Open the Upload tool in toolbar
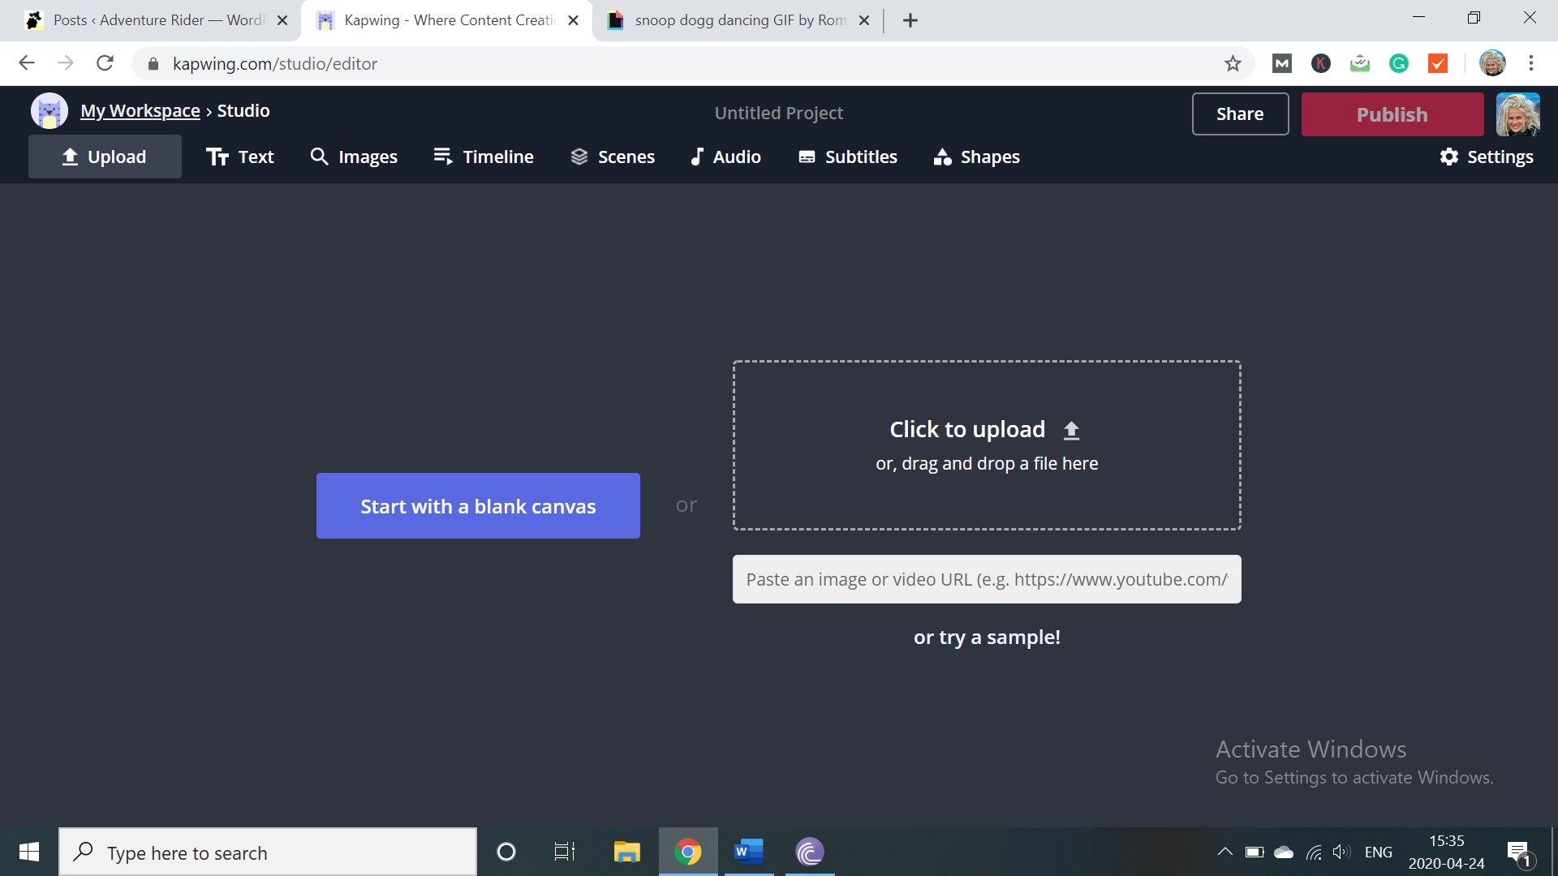This screenshot has height=876, width=1558. (x=105, y=157)
